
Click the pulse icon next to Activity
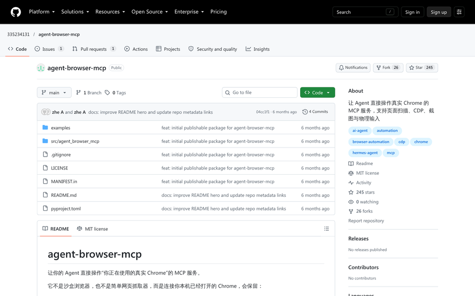(x=351, y=183)
